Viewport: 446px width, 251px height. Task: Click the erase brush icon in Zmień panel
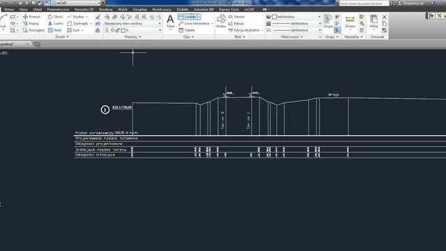pos(98,17)
